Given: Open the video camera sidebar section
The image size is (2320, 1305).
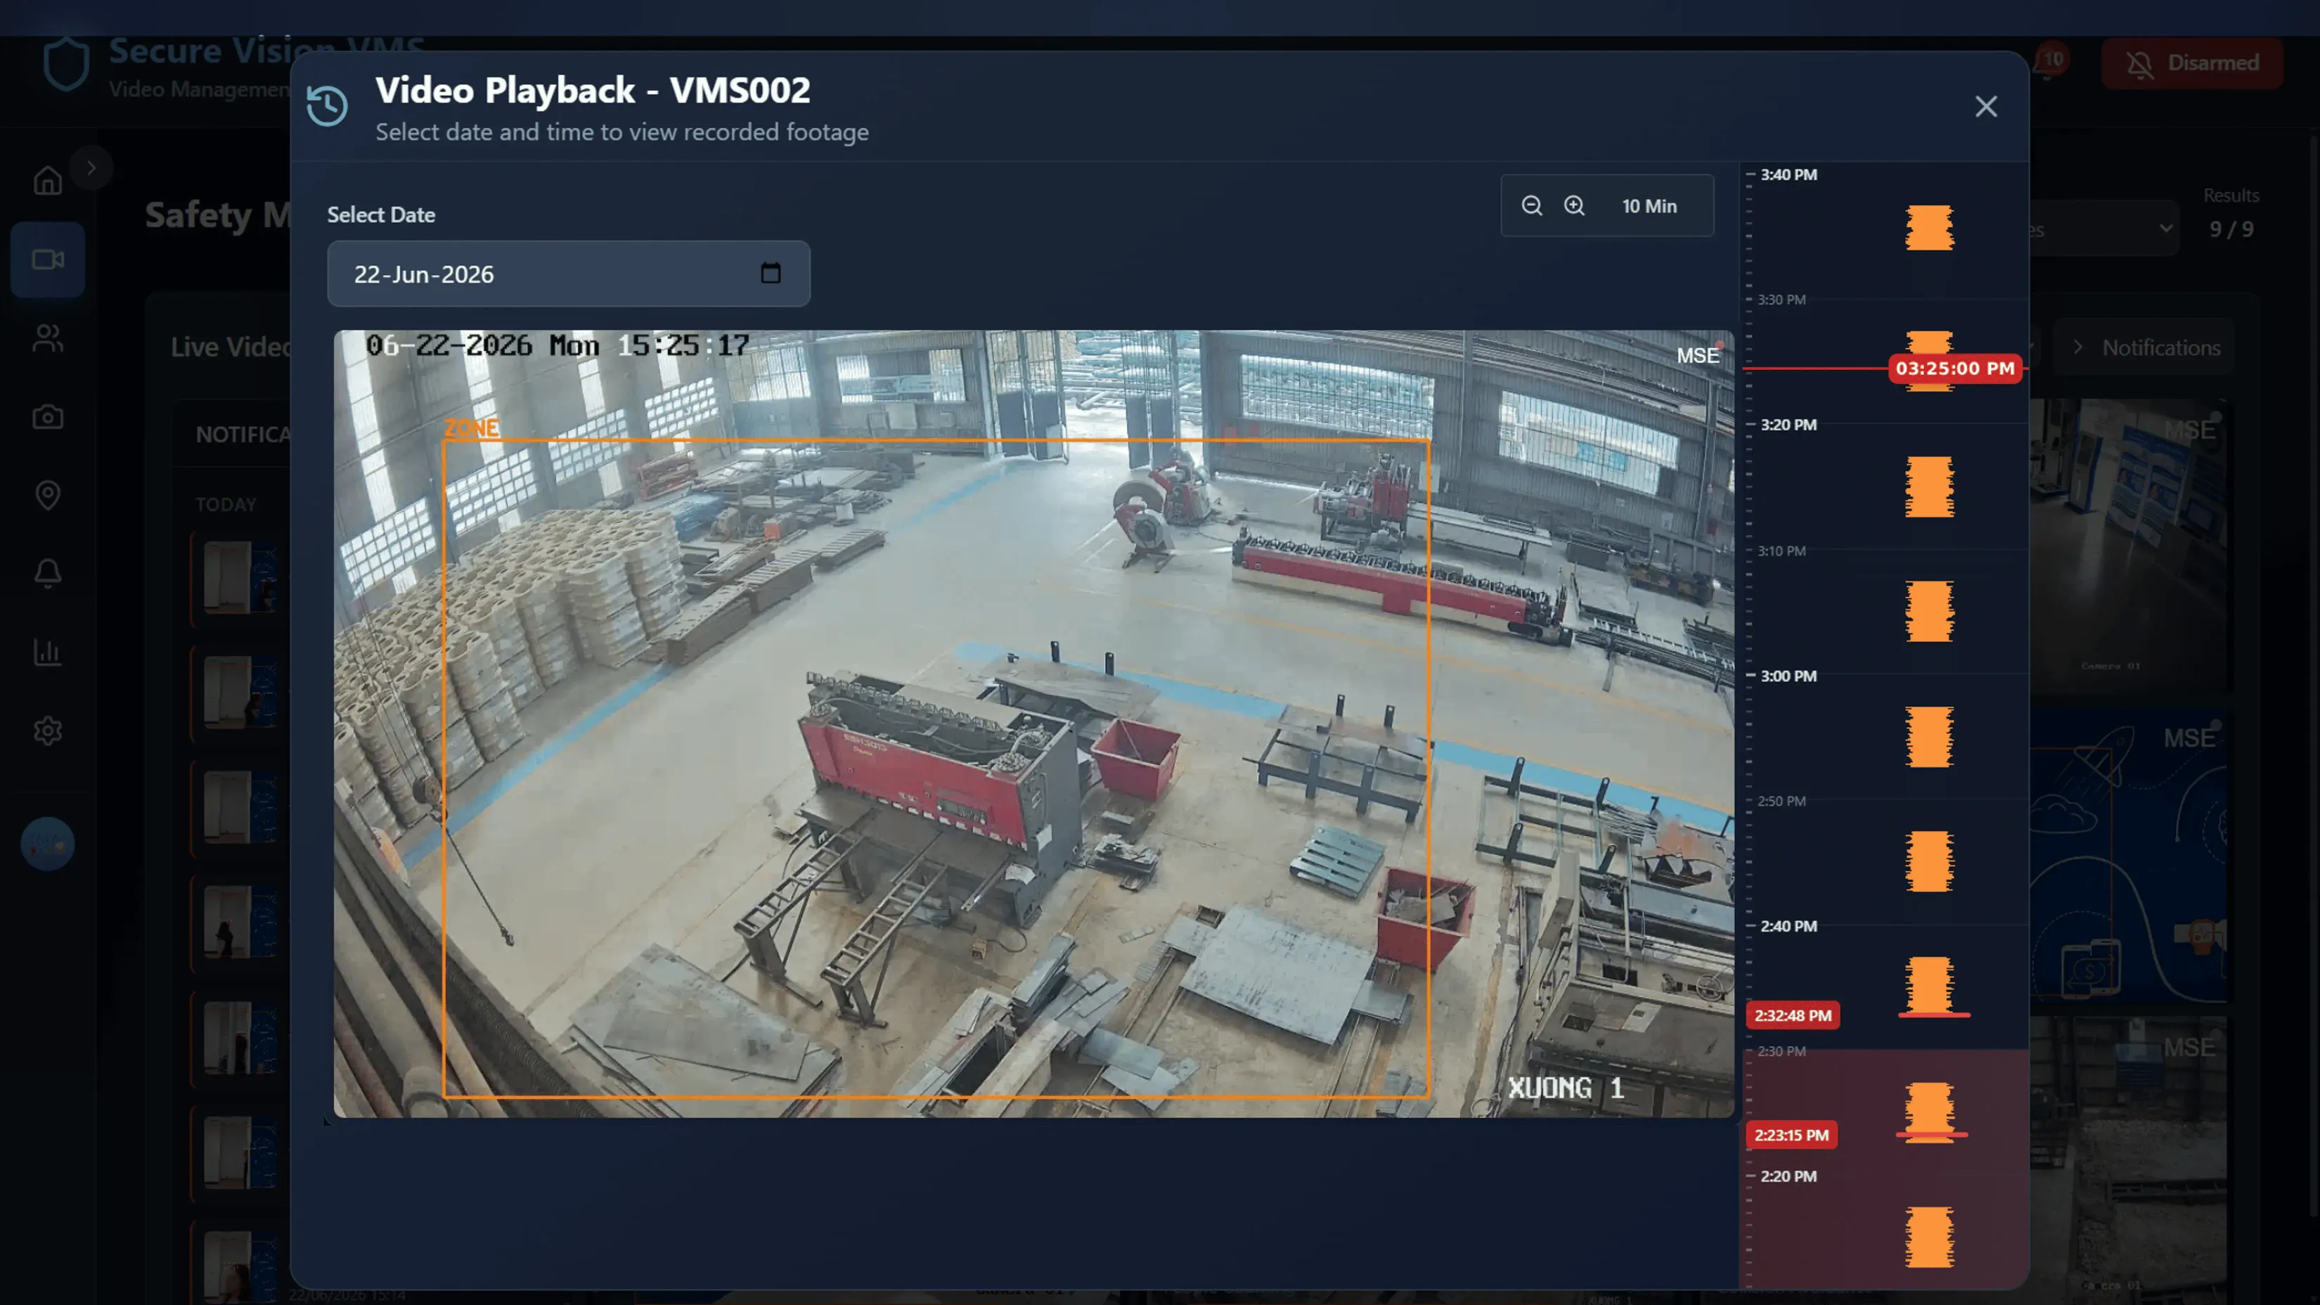Looking at the screenshot, I should click(x=48, y=259).
